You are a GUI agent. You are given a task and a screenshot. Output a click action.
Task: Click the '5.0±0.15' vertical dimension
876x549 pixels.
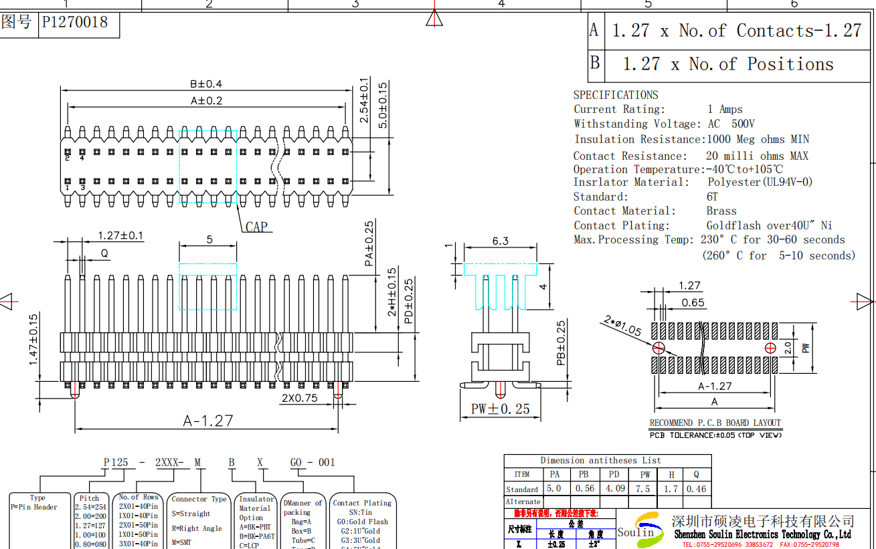383,106
